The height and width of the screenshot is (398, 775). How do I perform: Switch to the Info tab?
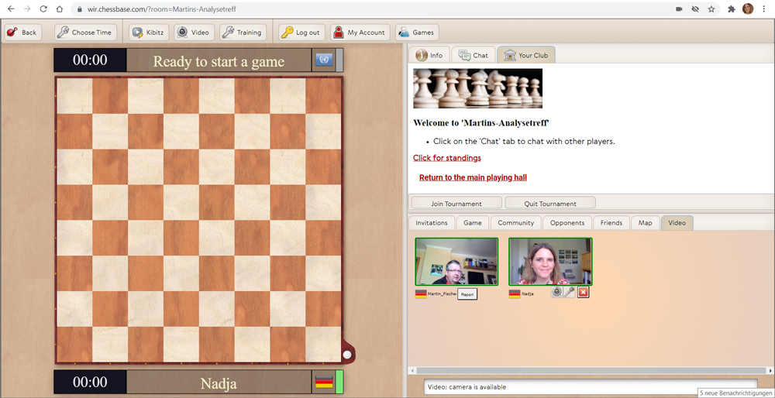(429, 56)
